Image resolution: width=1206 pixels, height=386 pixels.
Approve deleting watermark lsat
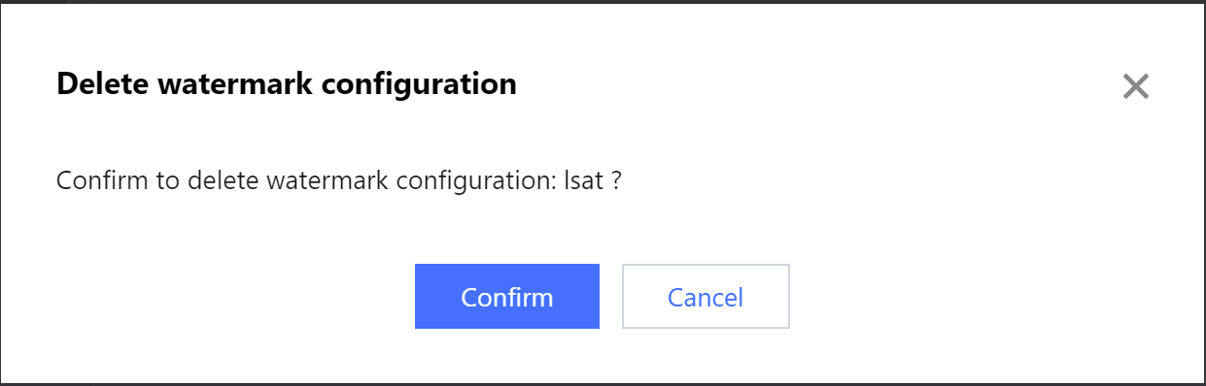[x=506, y=296]
